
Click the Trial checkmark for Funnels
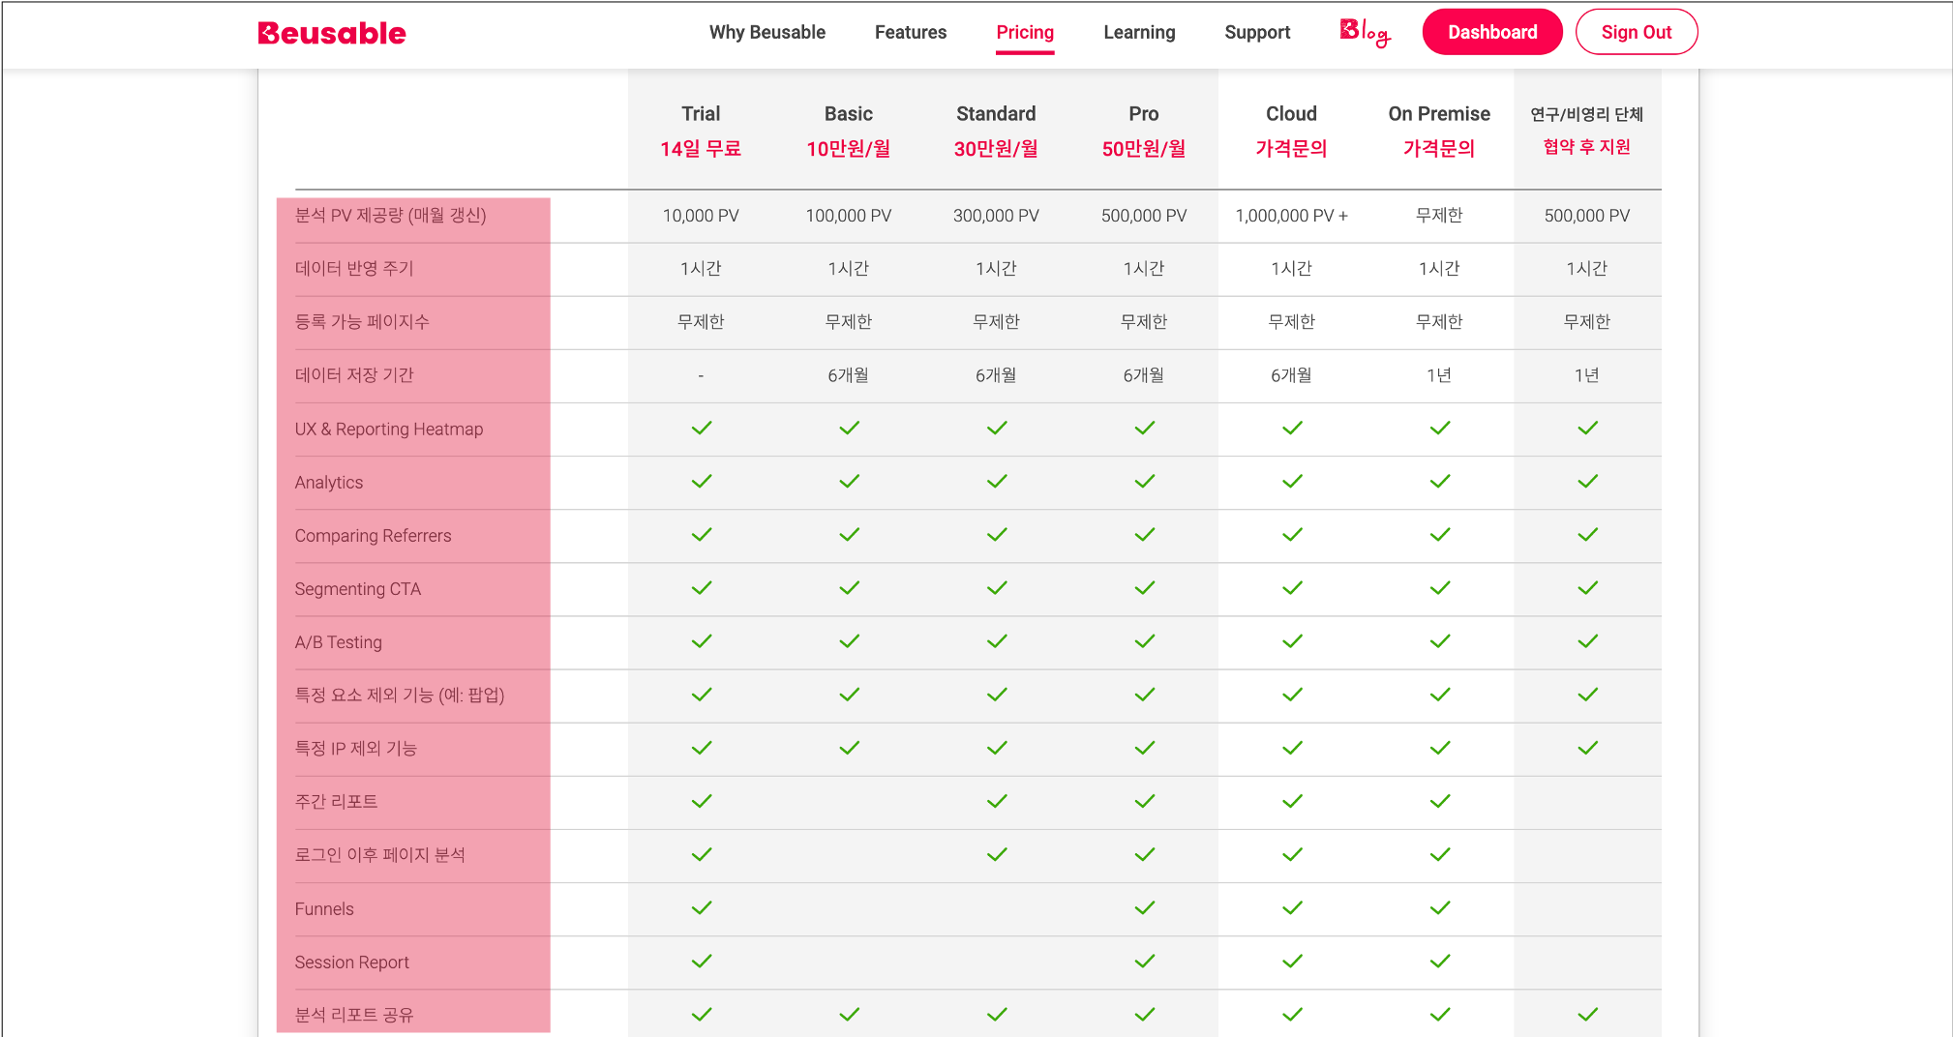click(702, 907)
